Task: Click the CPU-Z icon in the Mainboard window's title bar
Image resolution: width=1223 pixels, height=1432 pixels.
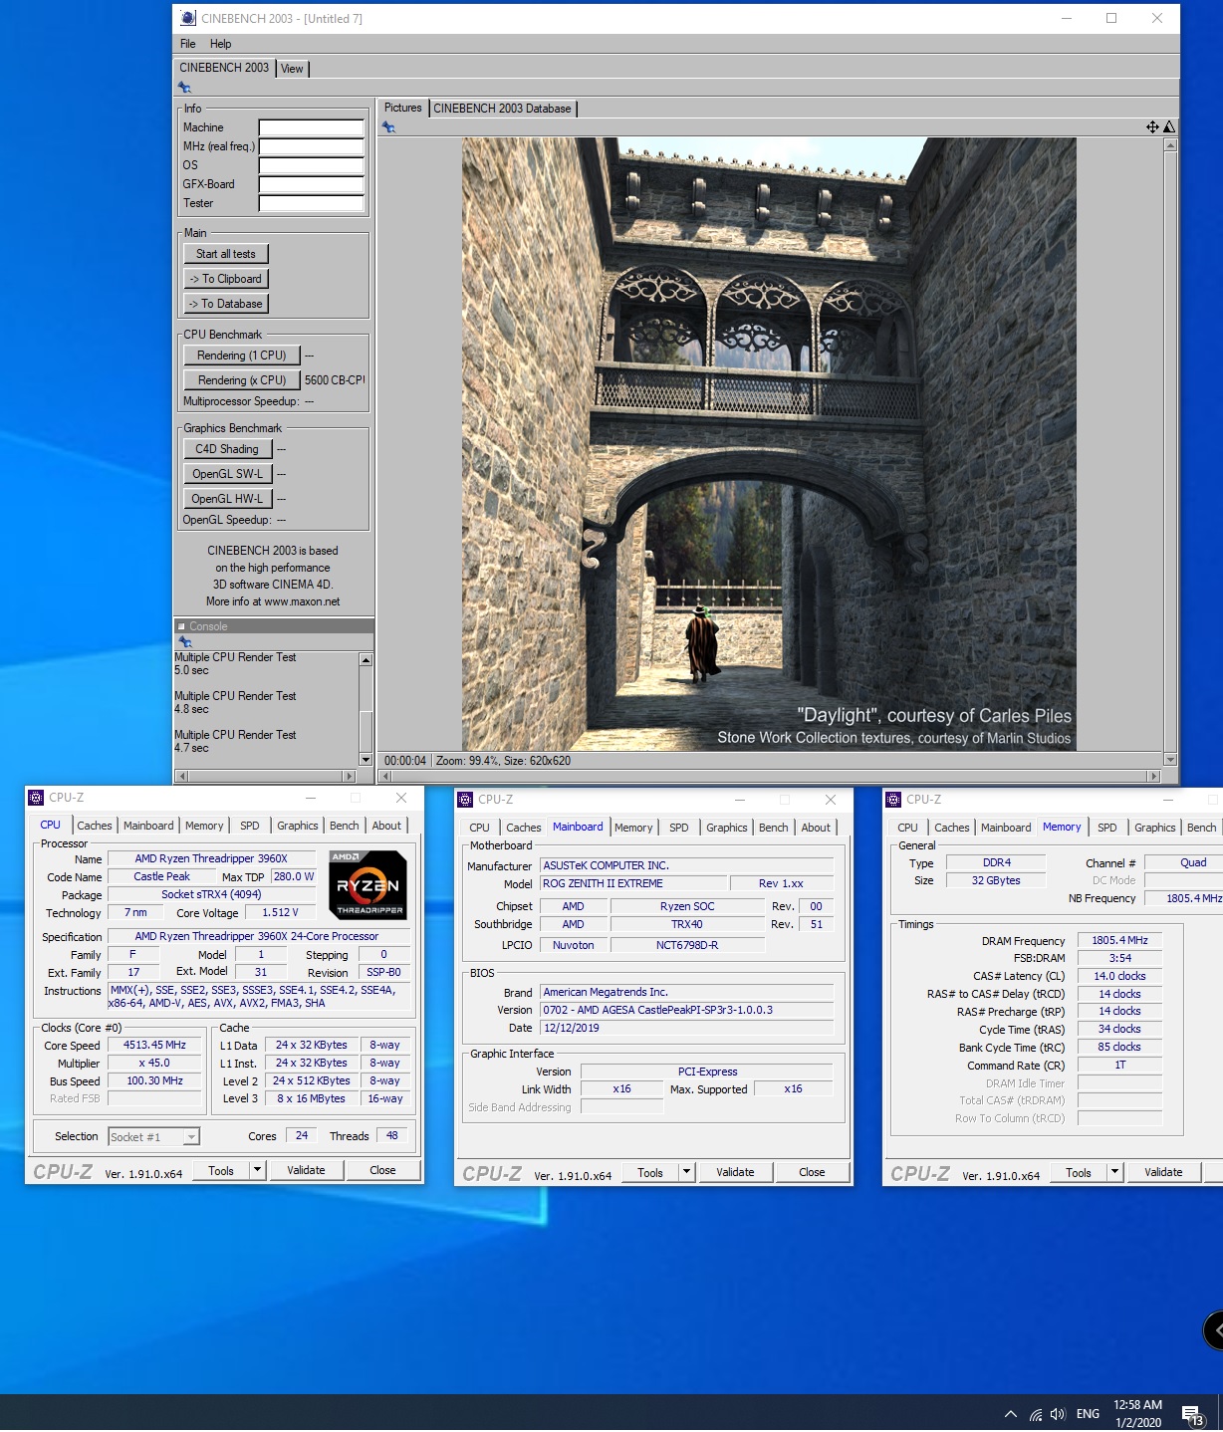Action: (465, 800)
